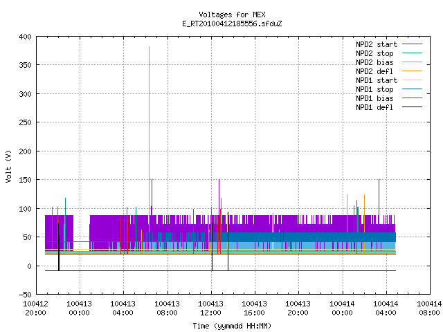Click the filename E_RT20100412185556.sfduZ subtitle
443x332 pixels.
tap(232, 24)
